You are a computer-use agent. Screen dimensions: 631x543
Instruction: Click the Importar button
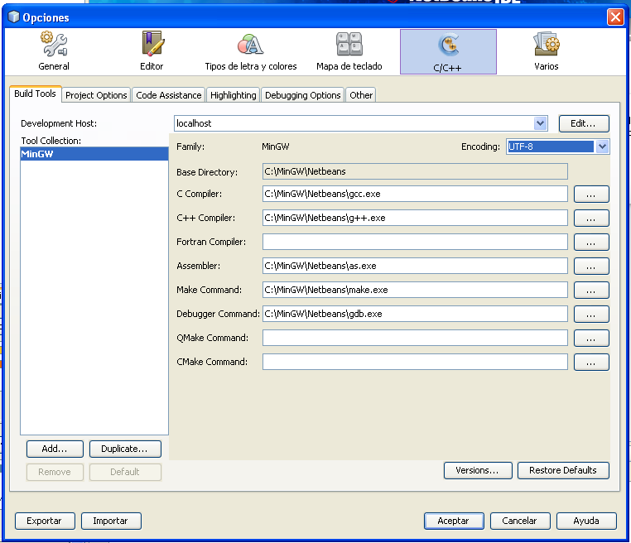111,521
